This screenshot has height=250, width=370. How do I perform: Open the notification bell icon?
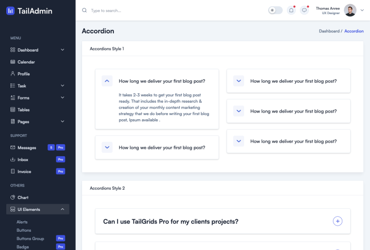click(x=291, y=10)
